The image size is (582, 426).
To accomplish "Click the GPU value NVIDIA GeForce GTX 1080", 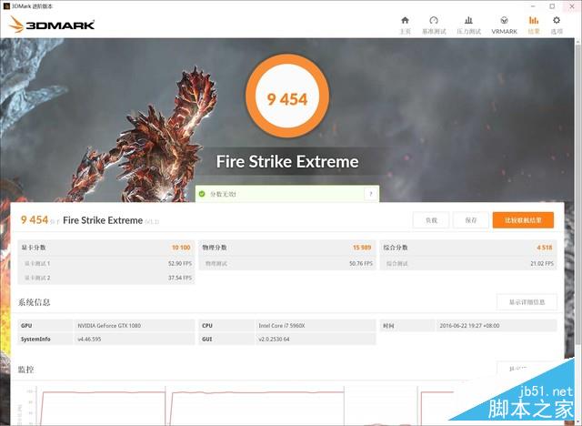I will click(109, 326).
